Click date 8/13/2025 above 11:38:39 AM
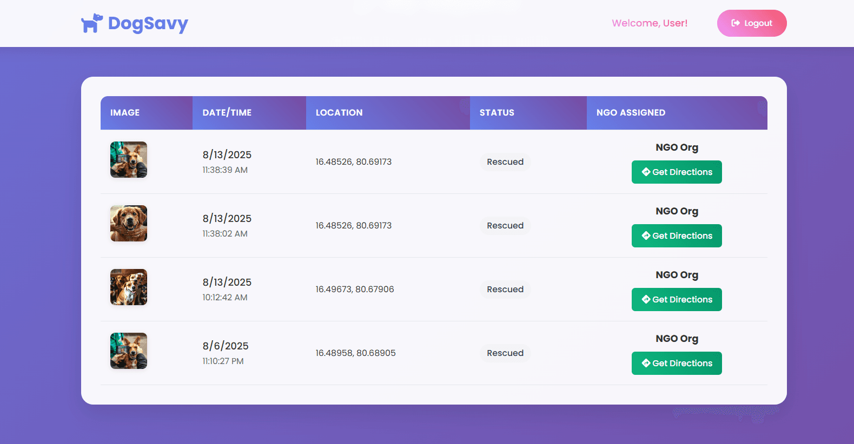Image resolution: width=854 pixels, height=444 pixels. (227, 155)
